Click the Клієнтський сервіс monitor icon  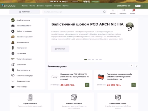pyautogui.click(x=118, y=97)
